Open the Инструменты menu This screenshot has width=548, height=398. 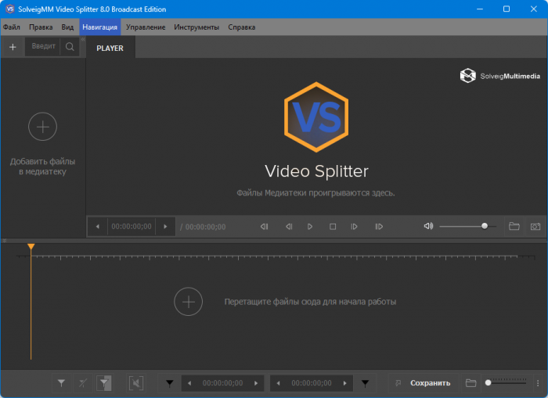(196, 27)
